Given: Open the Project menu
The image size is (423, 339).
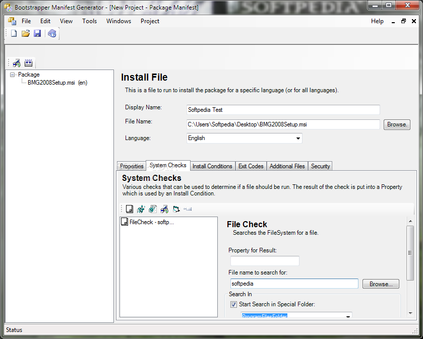Looking at the screenshot, I should coord(150,21).
